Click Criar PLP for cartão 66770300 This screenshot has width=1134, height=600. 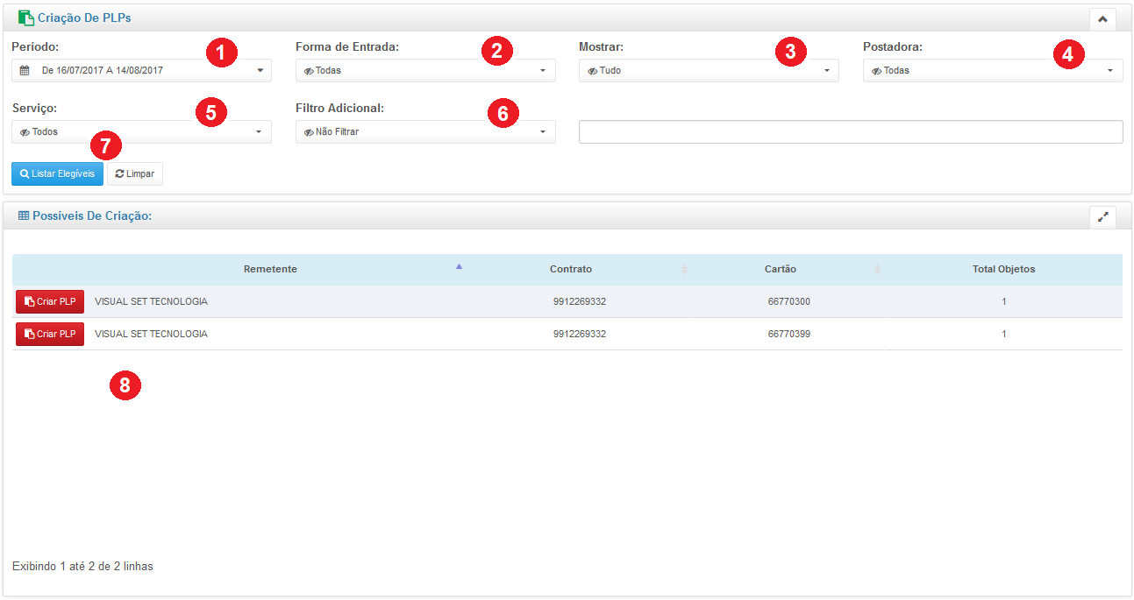[50, 301]
